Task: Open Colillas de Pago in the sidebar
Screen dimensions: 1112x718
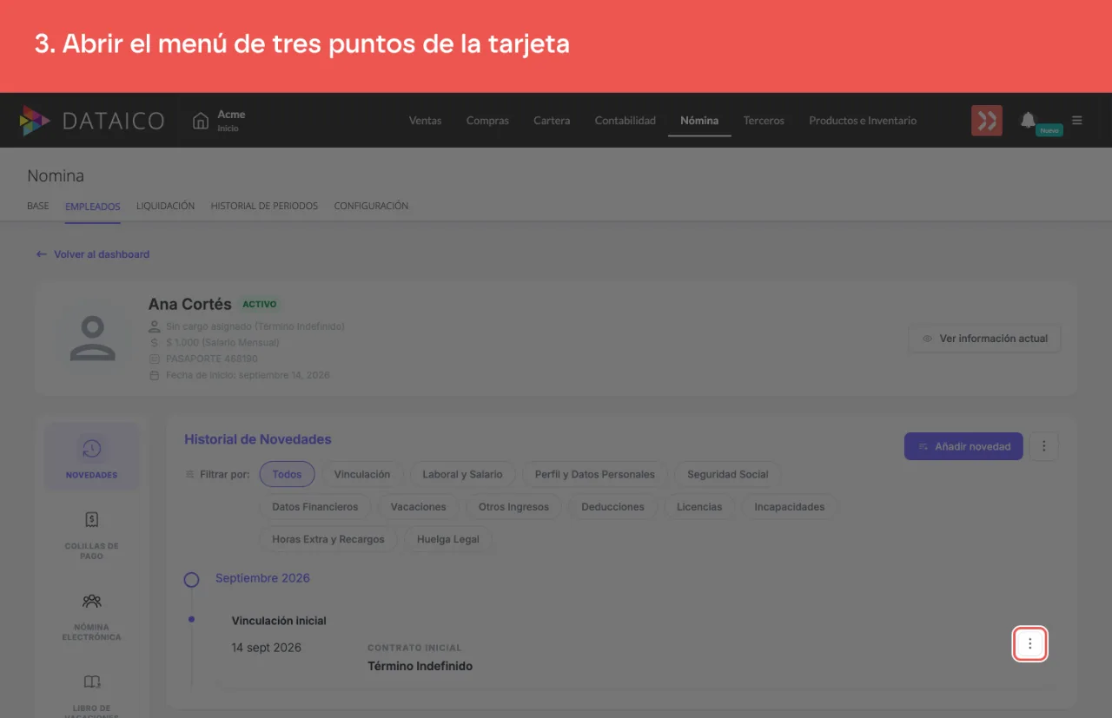Action: [91, 535]
